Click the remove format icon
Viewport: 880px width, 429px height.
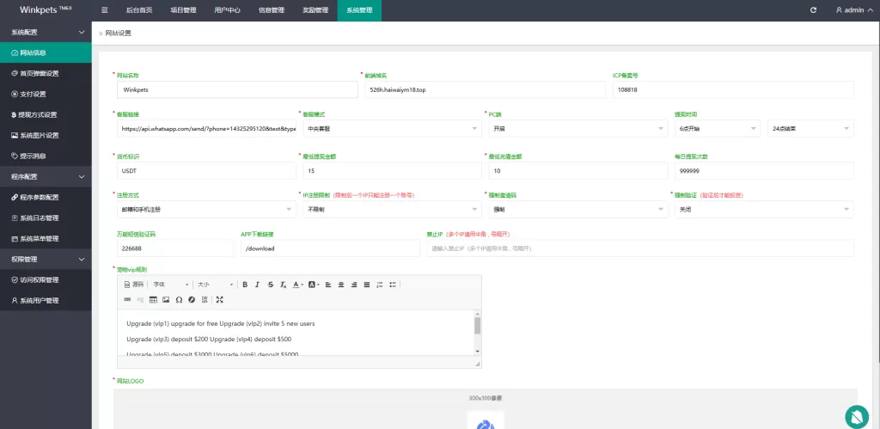[x=284, y=285]
